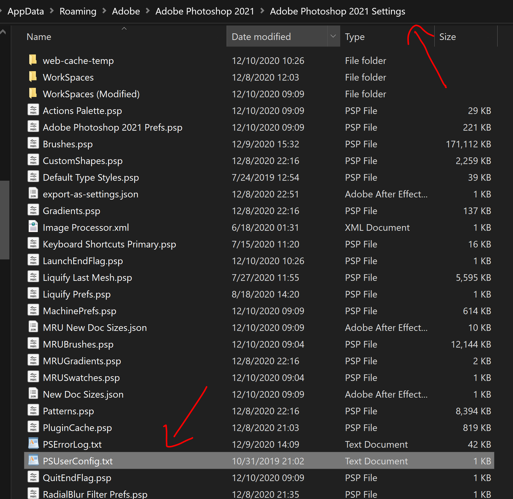The width and height of the screenshot is (513, 499).
Task: Navigate to the Adobe breadcrumb folder
Action: (126, 11)
